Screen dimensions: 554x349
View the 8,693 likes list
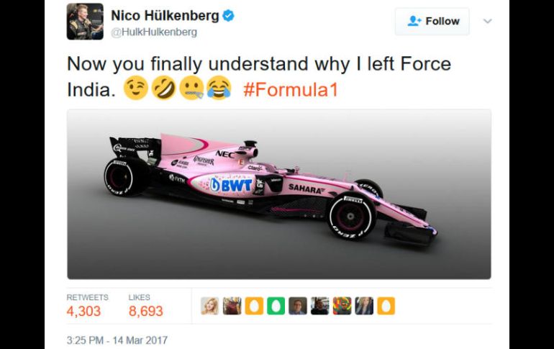pyautogui.click(x=145, y=311)
